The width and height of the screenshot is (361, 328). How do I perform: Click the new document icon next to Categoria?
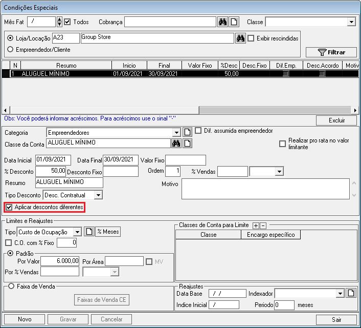(x=188, y=132)
